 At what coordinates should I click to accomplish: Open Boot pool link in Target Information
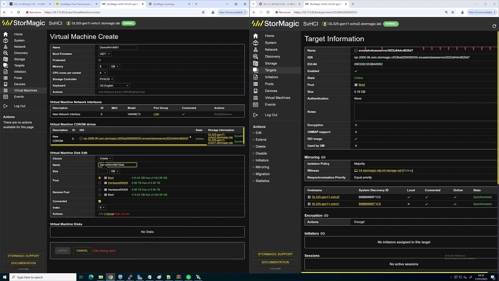pos(362,85)
